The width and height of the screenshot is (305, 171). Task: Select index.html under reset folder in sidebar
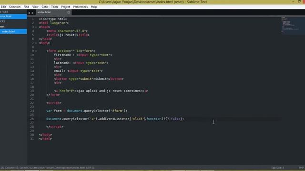[13, 31]
